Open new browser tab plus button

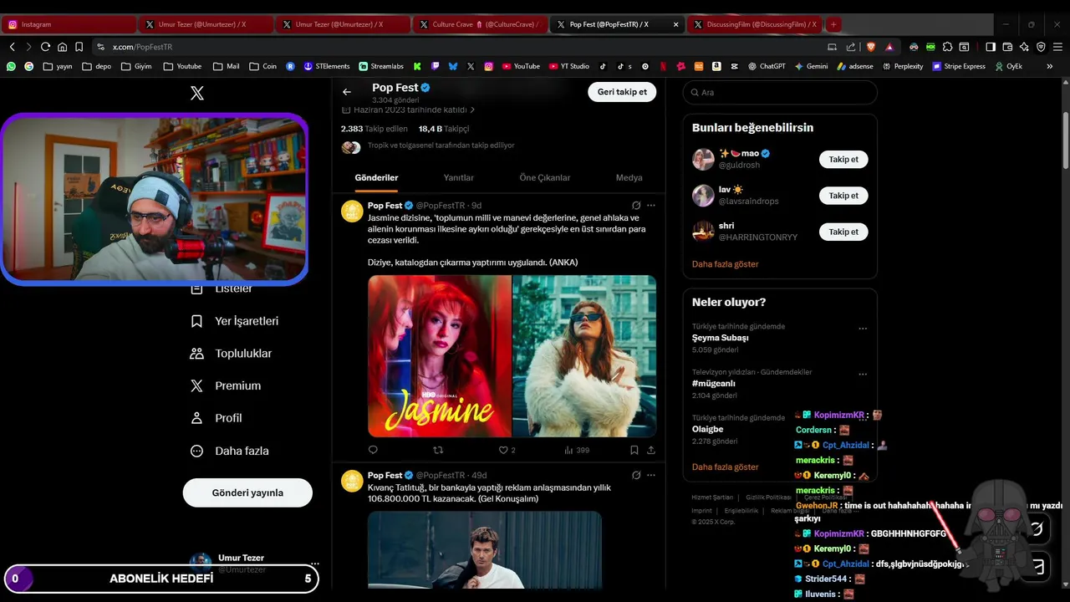pyautogui.click(x=833, y=24)
